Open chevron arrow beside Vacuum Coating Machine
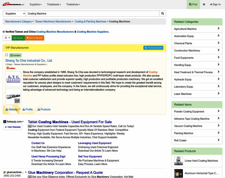This screenshot has height=178, width=225. coord(218,125)
